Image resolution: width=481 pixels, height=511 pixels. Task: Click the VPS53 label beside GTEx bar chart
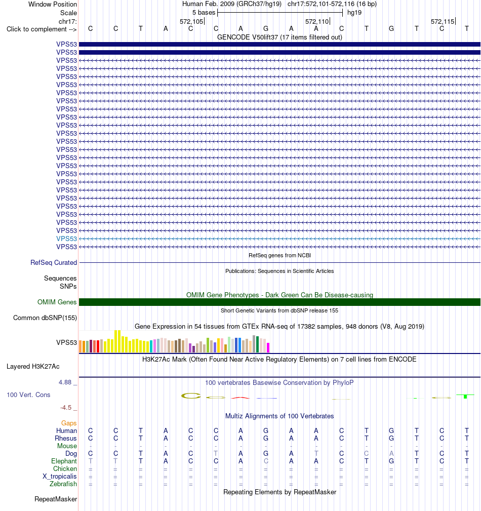66,342
